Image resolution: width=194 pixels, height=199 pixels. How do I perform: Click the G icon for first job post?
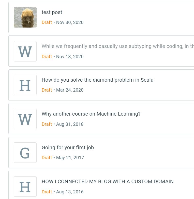(25, 153)
